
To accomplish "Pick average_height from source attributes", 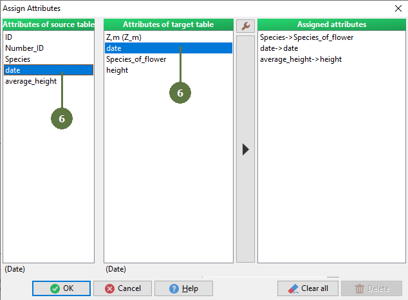I will [x=31, y=81].
